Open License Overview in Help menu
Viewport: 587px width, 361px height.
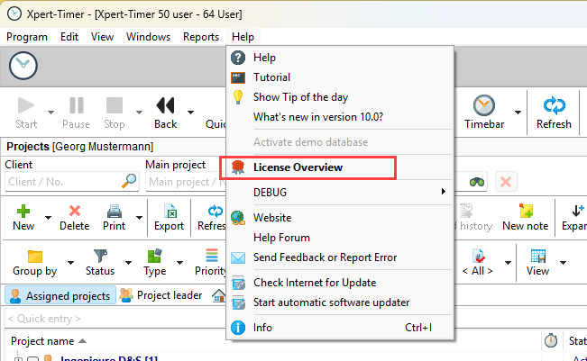(x=298, y=167)
